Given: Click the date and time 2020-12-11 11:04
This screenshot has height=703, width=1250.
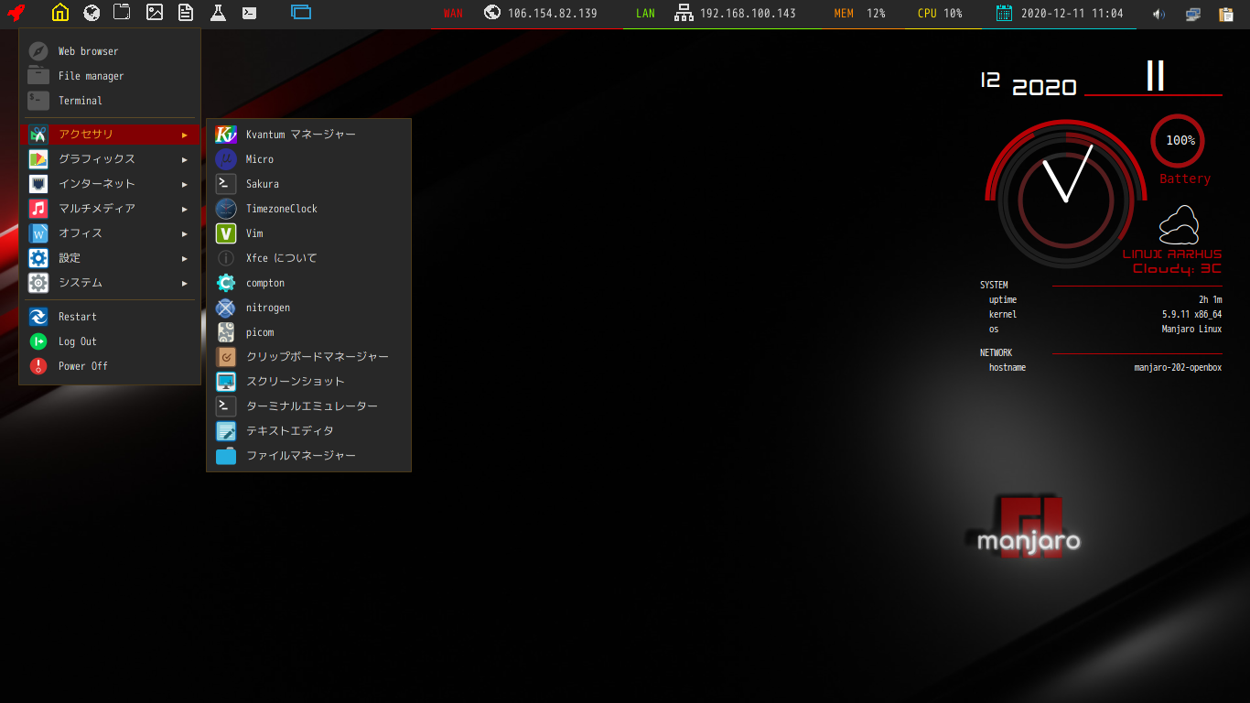Looking at the screenshot, I should [1072, 14].
